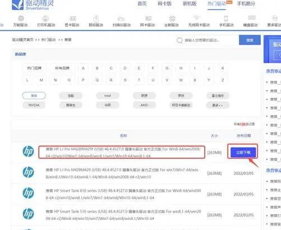The height and width of the screenshot is (230, 281).
Task: Open the 打印机驱动 printer category icon
Action: pos(45,19)
